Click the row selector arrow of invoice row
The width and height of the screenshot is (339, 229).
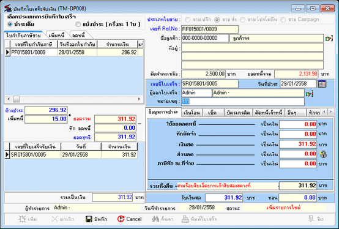tap(7, 52)
